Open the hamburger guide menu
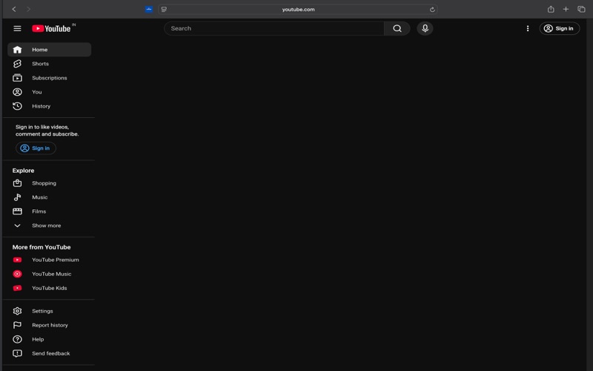The width and height of the screenshot is (593, 371). click(x=17, y=28)
